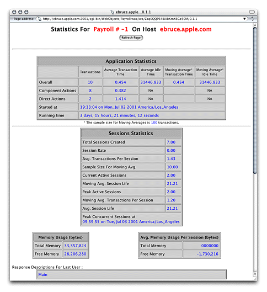Click the Peak Concurrent Sessions timestamp
The image size is (267, 292).
coord(131,222)
